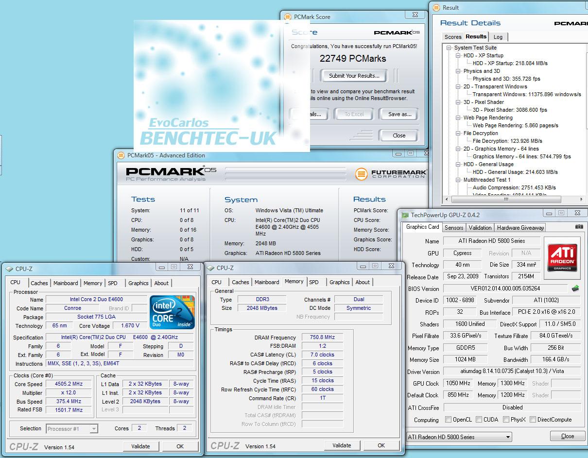Open SPD tab in CPU-Z memory window
Viewport: 588px width, 458px height.
click(314, 282)
